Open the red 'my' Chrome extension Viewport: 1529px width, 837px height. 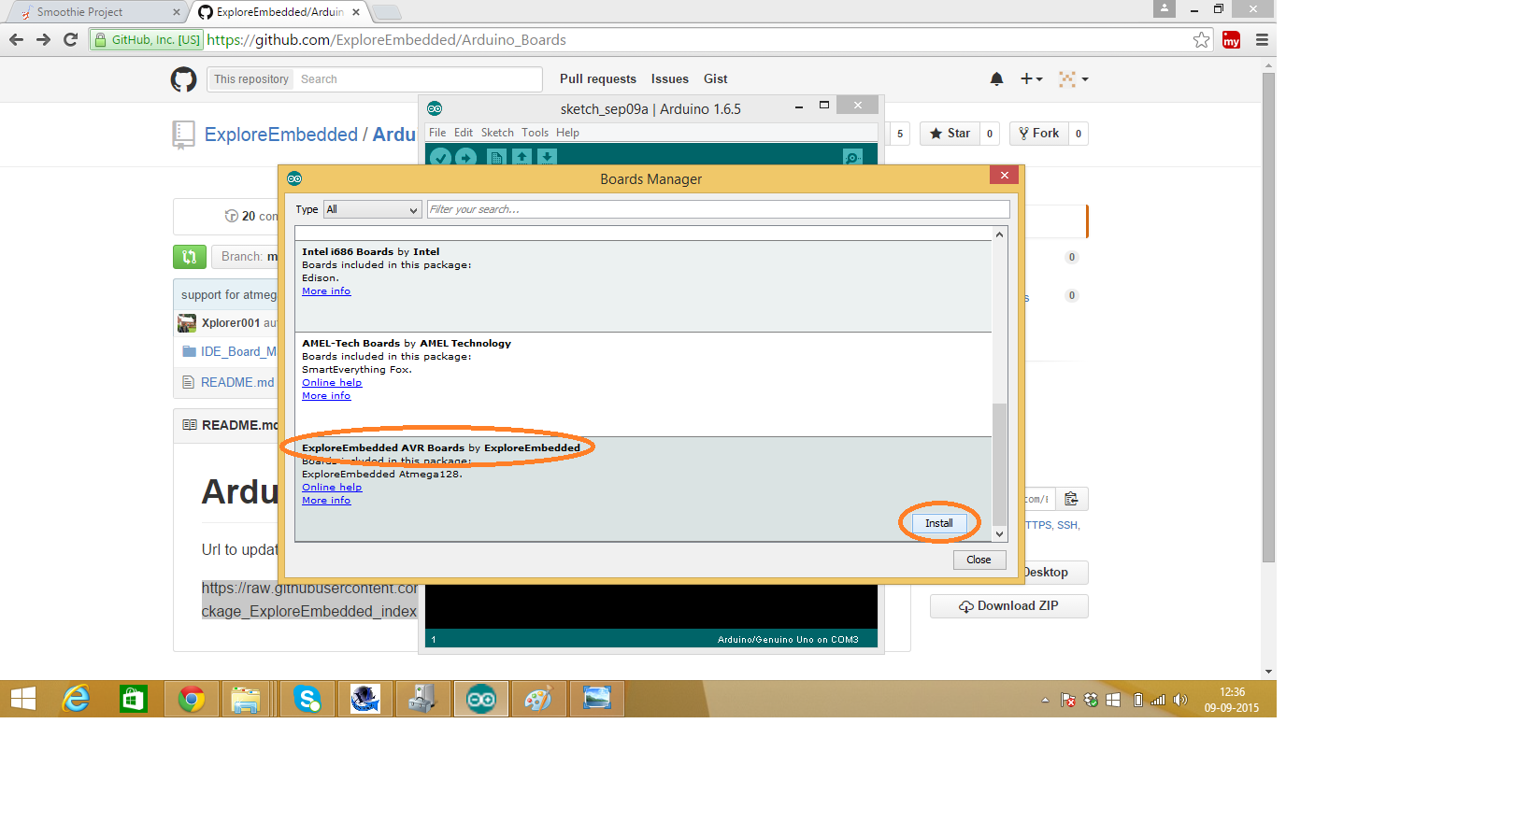coord(1232,40)
